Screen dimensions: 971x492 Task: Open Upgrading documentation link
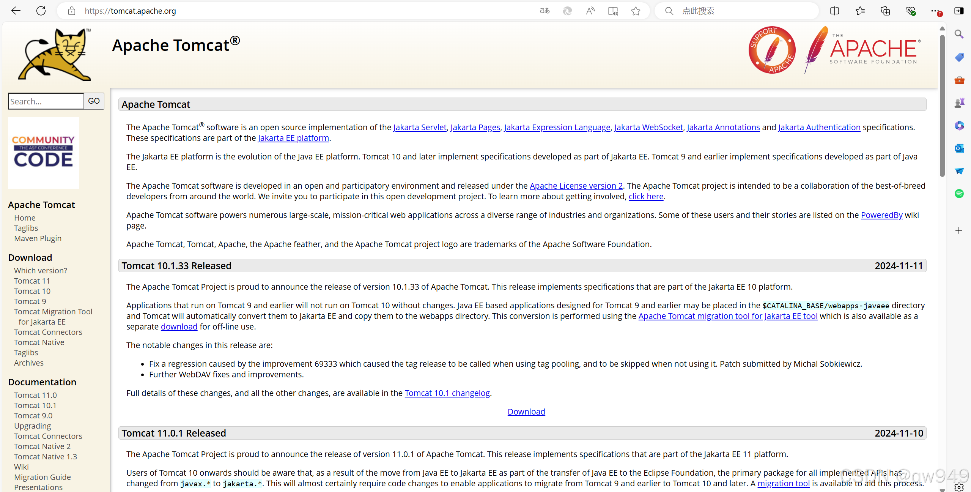(x=32, y=426)
